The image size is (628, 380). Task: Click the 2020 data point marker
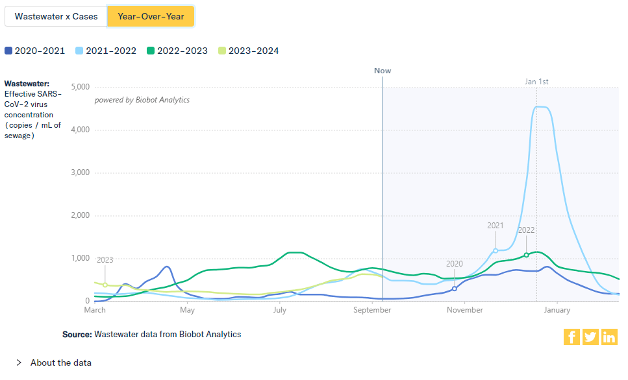[x=455, y=289]
